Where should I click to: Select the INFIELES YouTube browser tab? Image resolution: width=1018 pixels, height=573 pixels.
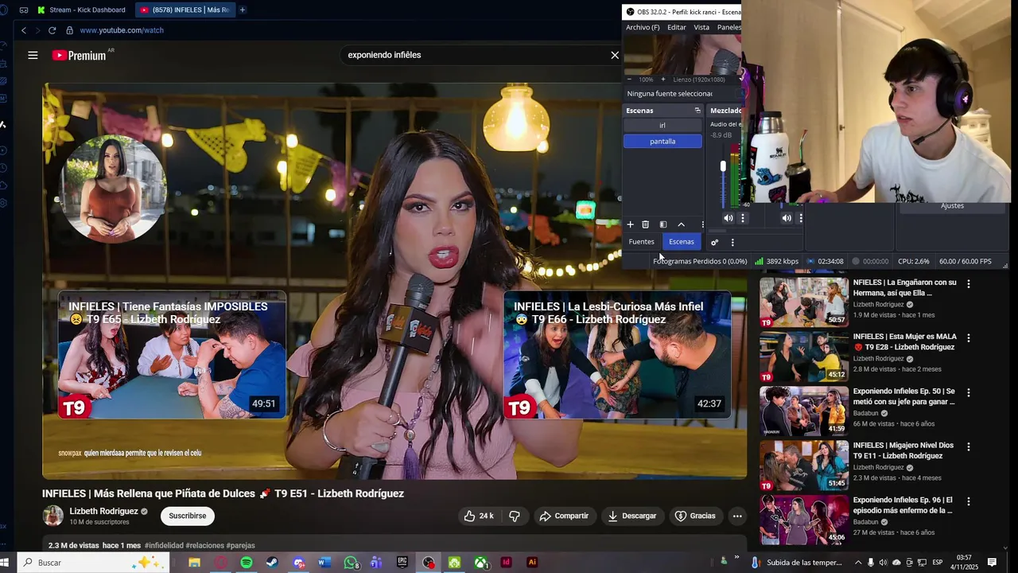[x=185, y=10]
